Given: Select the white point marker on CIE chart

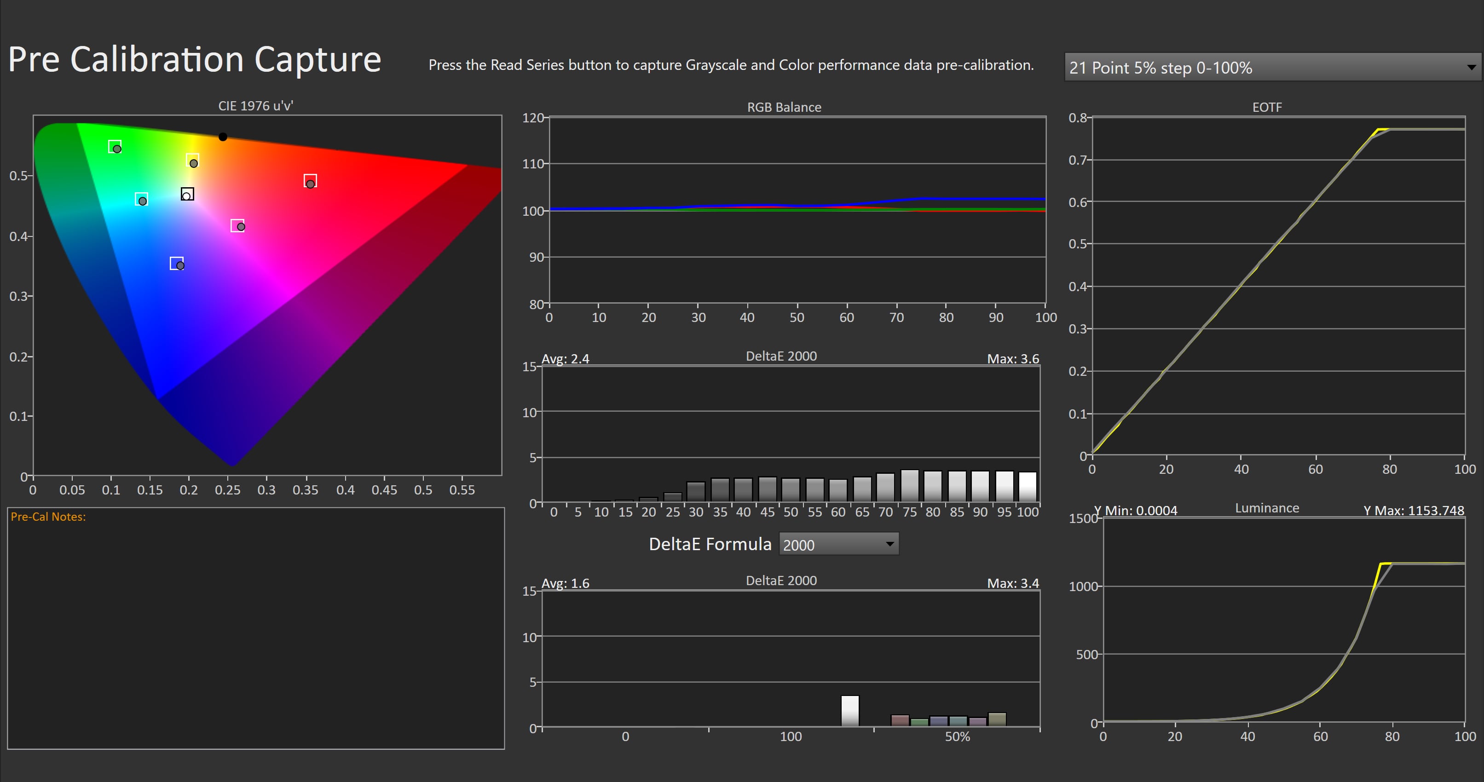Looking at the screenshot, I should (187, 194).
